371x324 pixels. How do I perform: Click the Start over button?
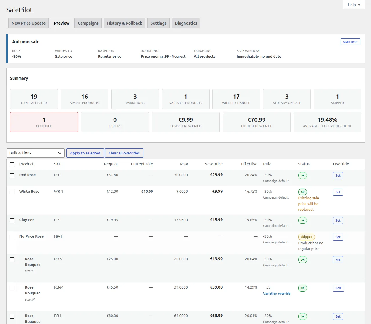[350, 42]
